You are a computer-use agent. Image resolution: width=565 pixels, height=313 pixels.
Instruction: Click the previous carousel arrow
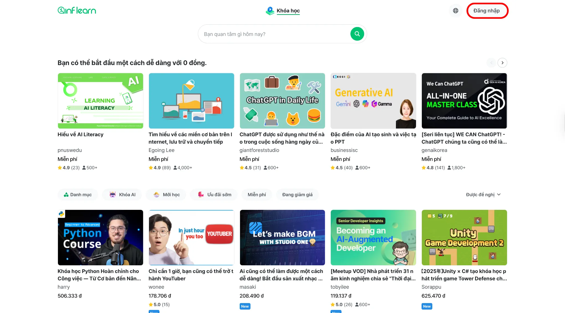[x=491, y=63]
